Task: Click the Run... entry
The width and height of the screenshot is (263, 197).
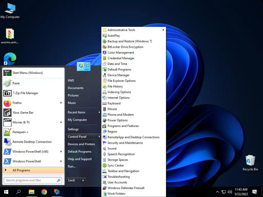Action: pos(72,166)
